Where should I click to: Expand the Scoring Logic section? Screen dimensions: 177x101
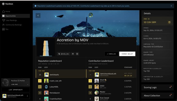[x=157, y=87]
